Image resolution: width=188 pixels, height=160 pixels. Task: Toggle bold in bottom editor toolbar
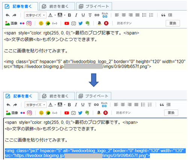pos(69,105)
